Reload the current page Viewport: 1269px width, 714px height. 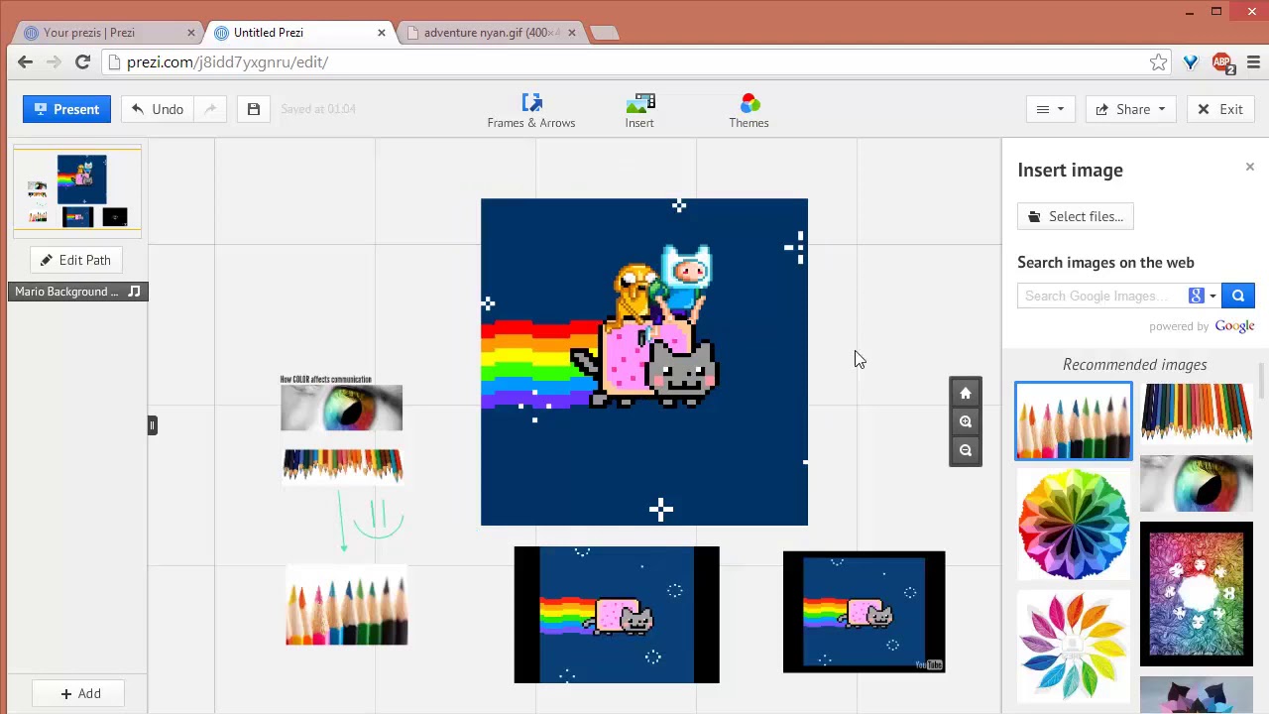[x=82, y=62]
